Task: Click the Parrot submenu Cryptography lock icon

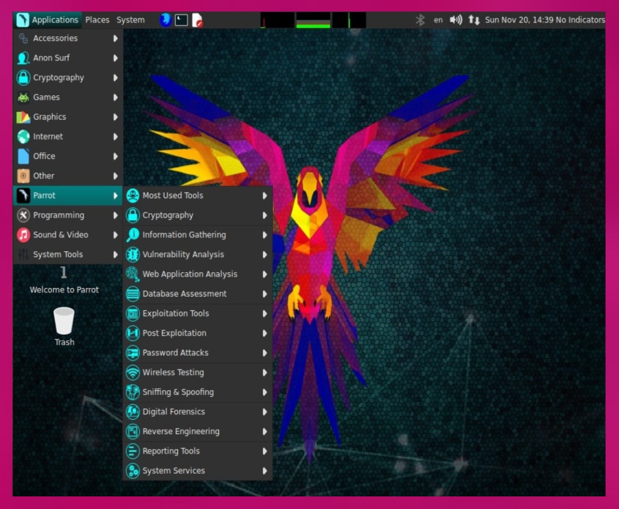Action: pos(133,215)
